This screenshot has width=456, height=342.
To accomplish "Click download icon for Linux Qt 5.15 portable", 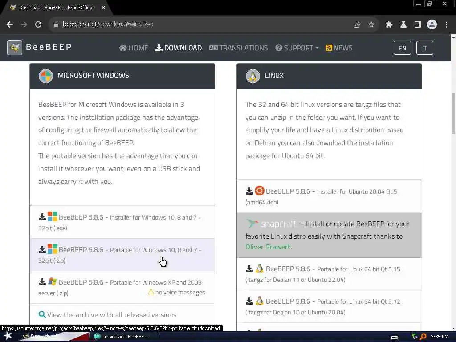I will [x=249, y=269].
